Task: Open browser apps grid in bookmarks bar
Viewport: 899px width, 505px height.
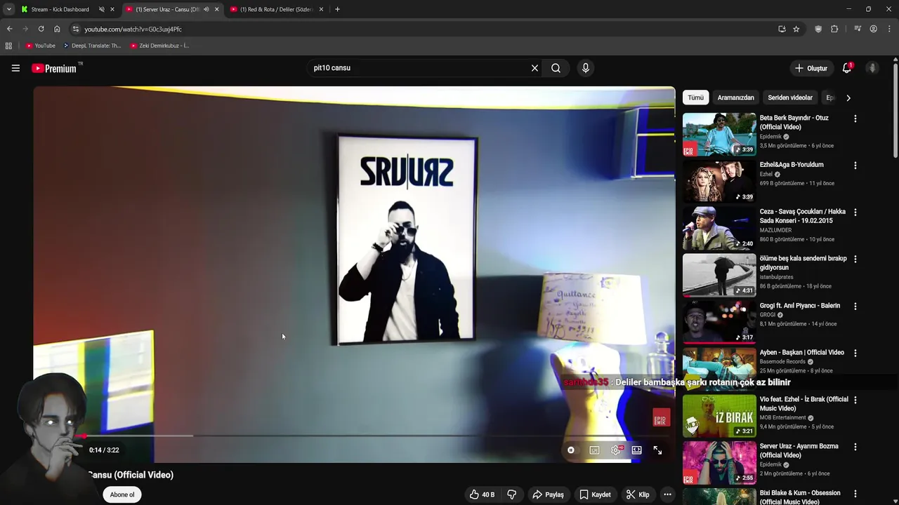Action: [x=8, y=46]
